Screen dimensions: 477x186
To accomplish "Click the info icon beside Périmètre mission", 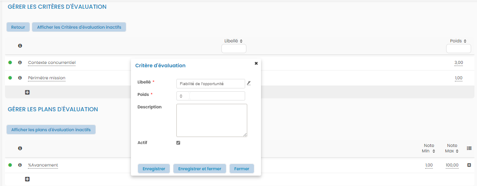I will [20, 78].
